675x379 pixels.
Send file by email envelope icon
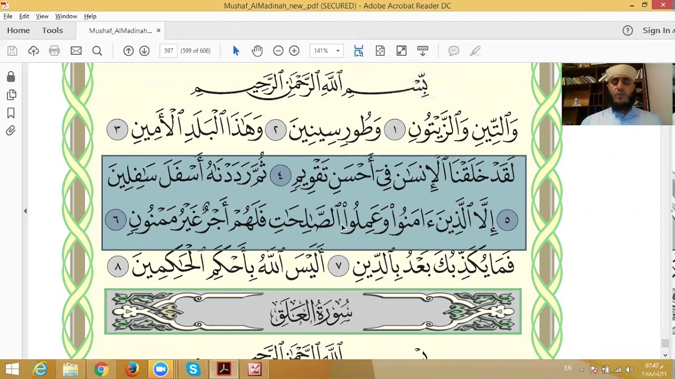(76, 51)
